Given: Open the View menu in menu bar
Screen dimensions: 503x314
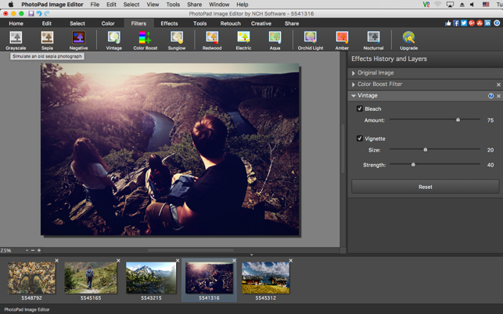Looking at the screenshot, I should tap(153, 5).
